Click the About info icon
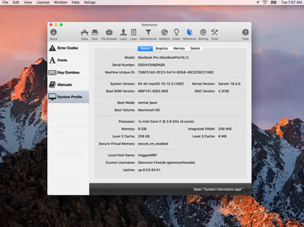Viewport: 304px width, 227px height. click(53, 33)
